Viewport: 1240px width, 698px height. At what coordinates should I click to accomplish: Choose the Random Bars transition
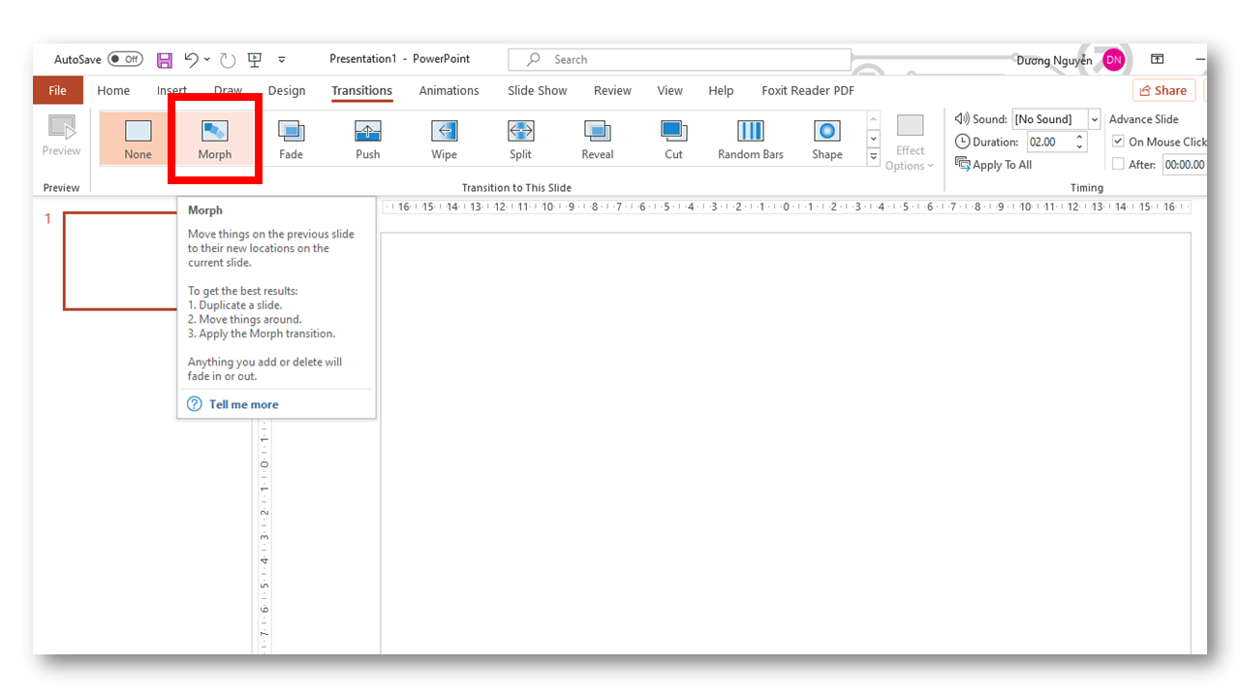[751, 139]
